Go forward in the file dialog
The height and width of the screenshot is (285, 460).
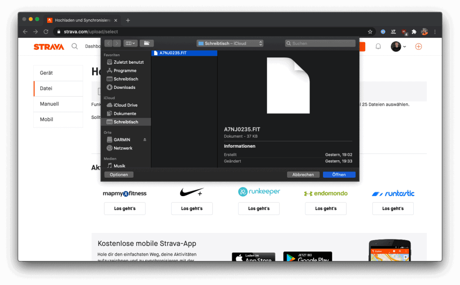(117, 44)
